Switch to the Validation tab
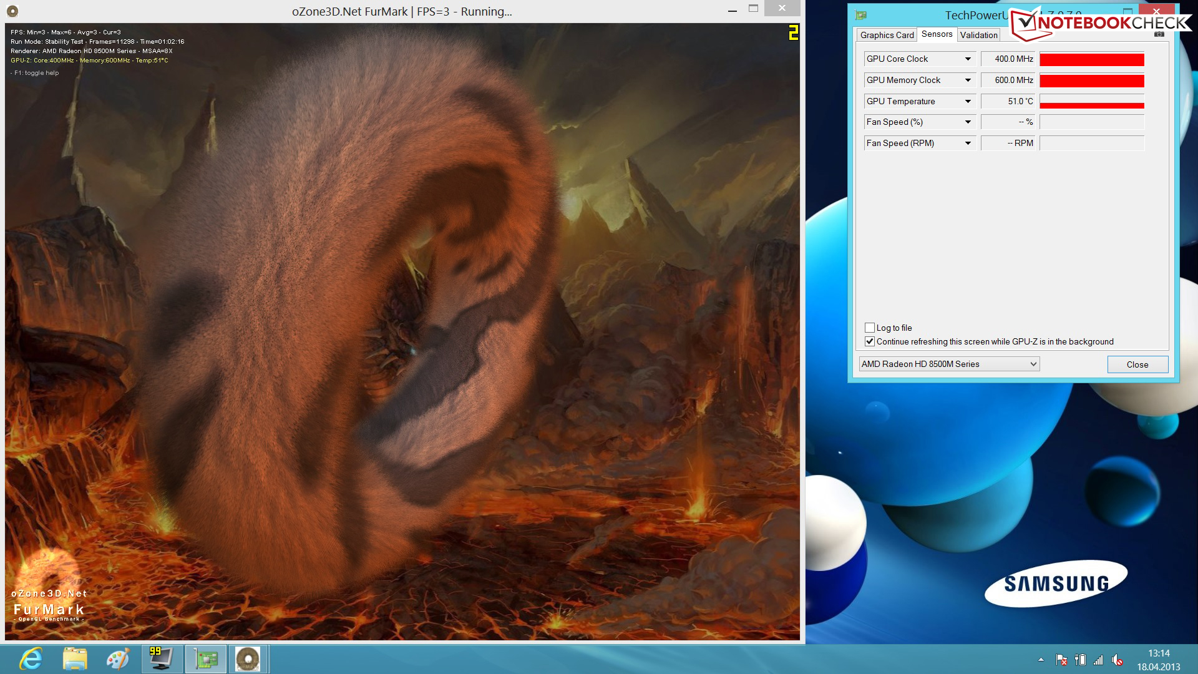Viewport: 1198px width, 674px height. click(x=978, y=35)
